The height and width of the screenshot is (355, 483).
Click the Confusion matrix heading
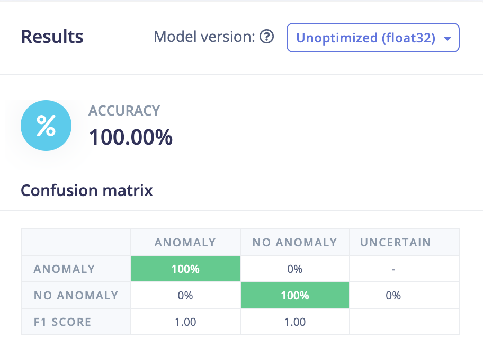point(86,190)
